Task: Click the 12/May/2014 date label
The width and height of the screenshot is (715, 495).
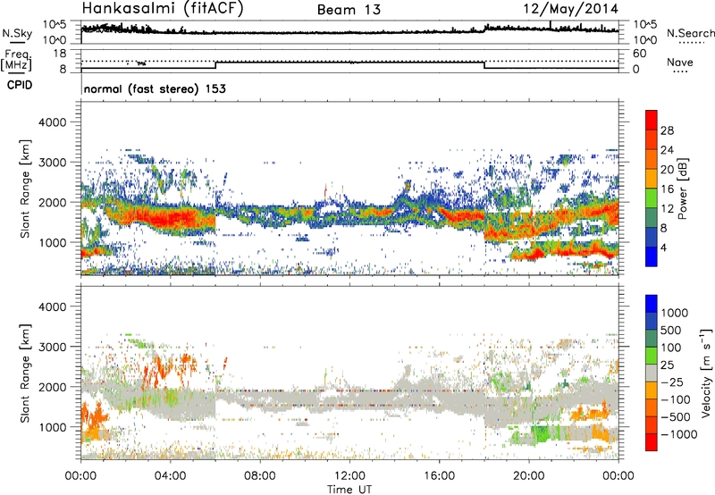Action: [570, 9]
